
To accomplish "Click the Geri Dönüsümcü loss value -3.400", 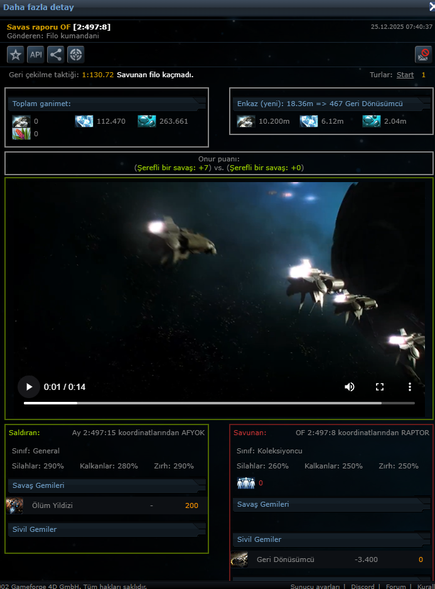I will [366, 559].
